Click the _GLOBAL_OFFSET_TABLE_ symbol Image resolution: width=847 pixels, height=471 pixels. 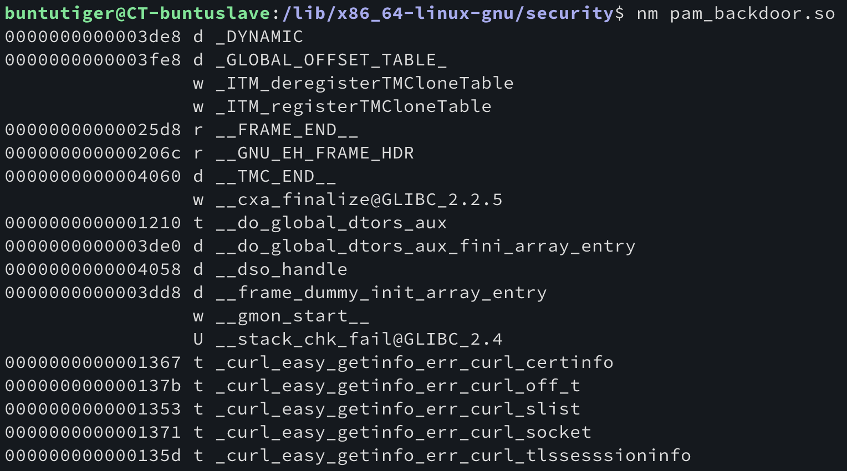pyautogui.click(x=331, y=60)
